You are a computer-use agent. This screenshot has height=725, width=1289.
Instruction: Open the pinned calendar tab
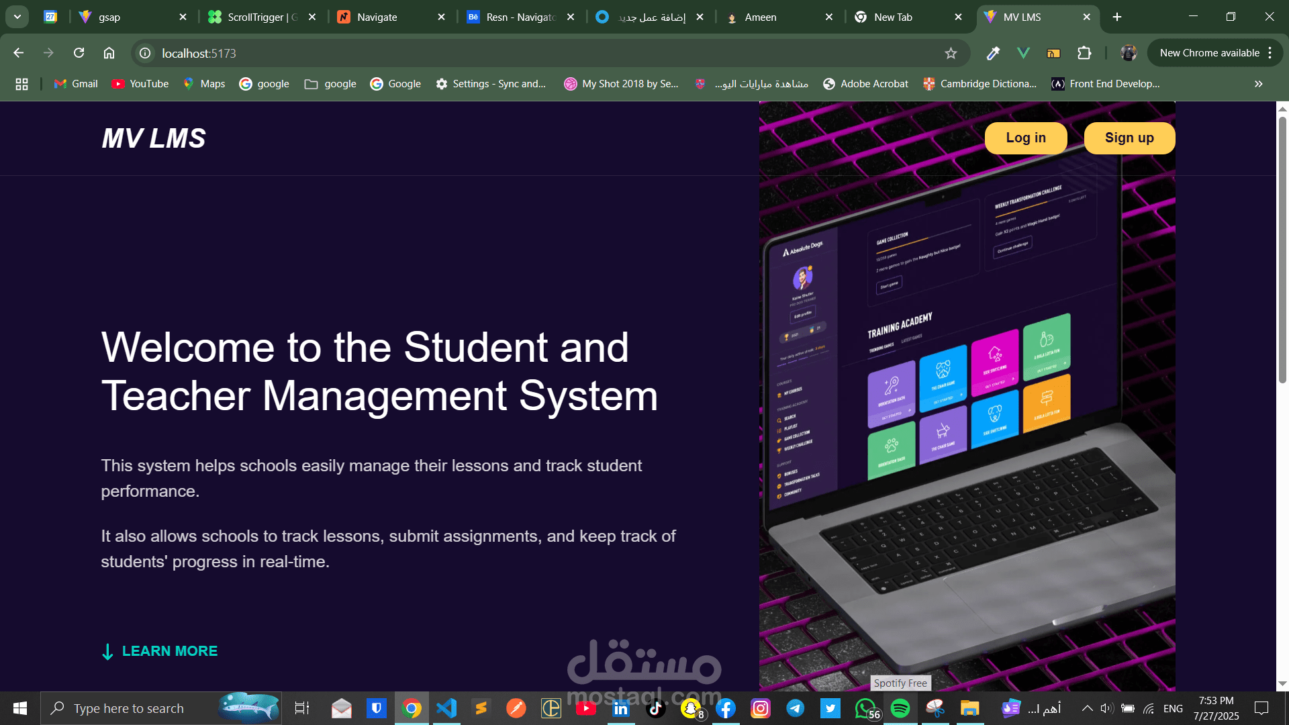point(50,17)
